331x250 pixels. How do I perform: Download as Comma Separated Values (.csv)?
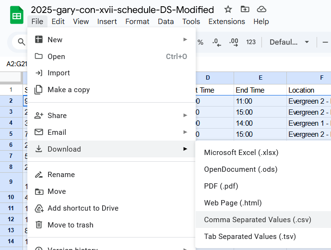263,220
